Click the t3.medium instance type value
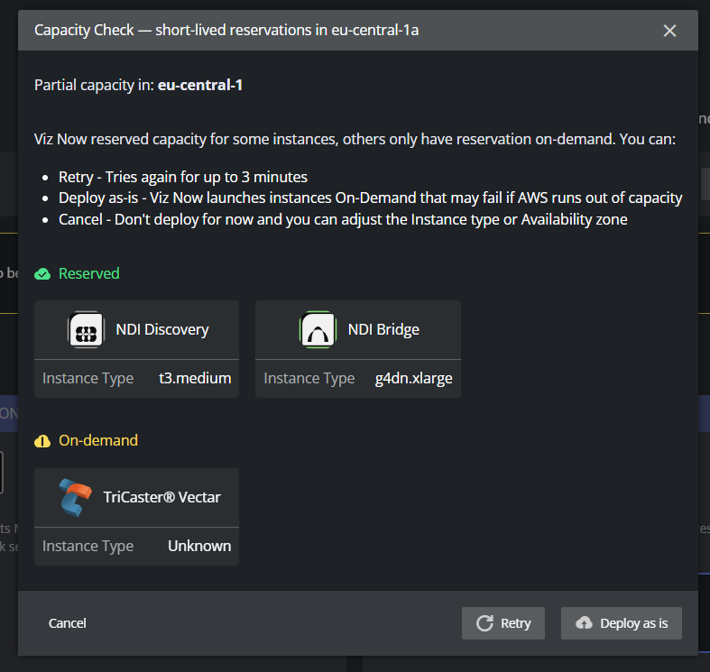Viewport: 710px width, 672px height. click(195, 378)
